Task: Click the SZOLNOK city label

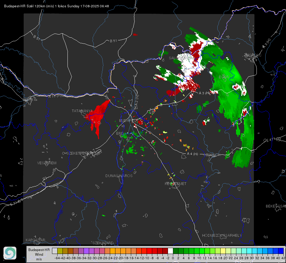Action: [x=212, y=155]
